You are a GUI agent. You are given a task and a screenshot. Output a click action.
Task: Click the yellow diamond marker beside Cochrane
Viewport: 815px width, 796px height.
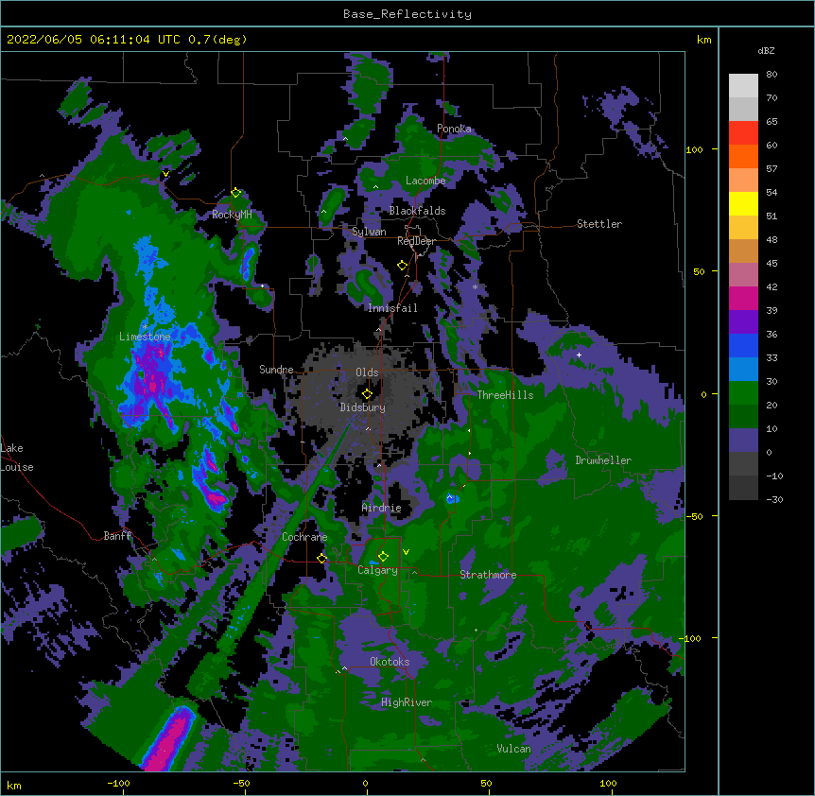pos(321,559)
